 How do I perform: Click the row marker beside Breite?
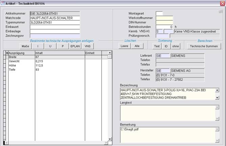(x=5, y=57)
